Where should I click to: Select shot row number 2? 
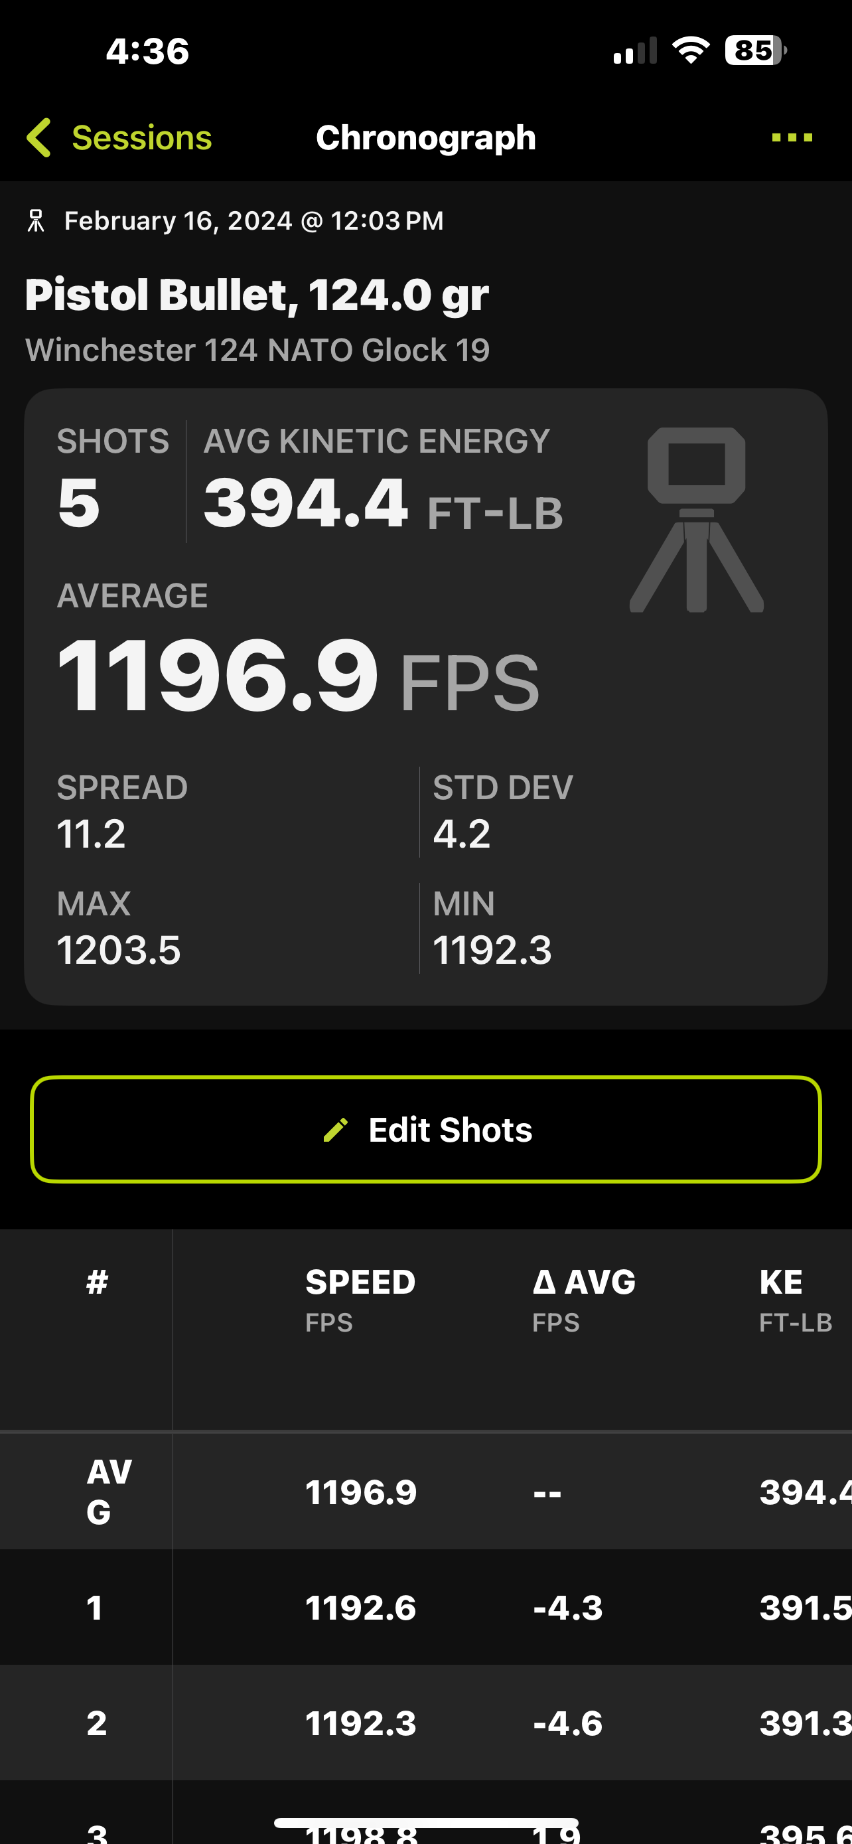pyautogui.click(x=425, y=1723)
